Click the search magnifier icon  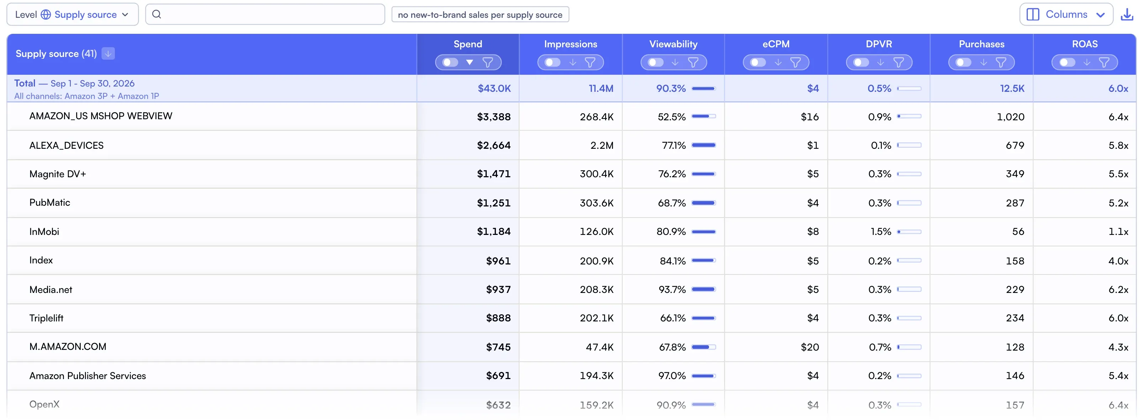click(x=157, y=14)
